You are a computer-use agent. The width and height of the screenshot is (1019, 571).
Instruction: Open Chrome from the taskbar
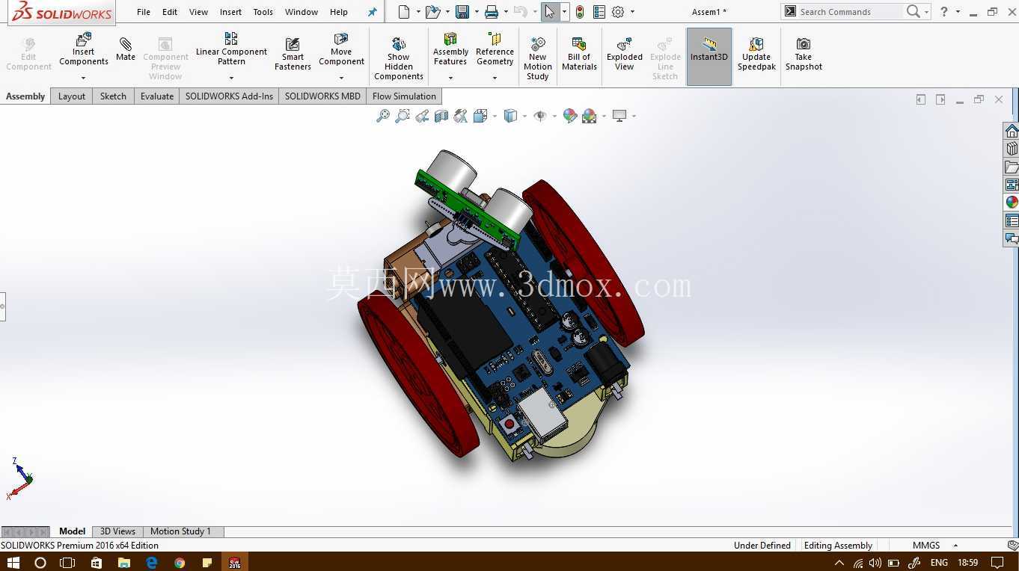180,562
